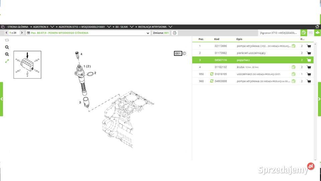Select AGROTRON X breadcrumb item
The height and width of the screenshot is (181, 321).
coord(41,27)
